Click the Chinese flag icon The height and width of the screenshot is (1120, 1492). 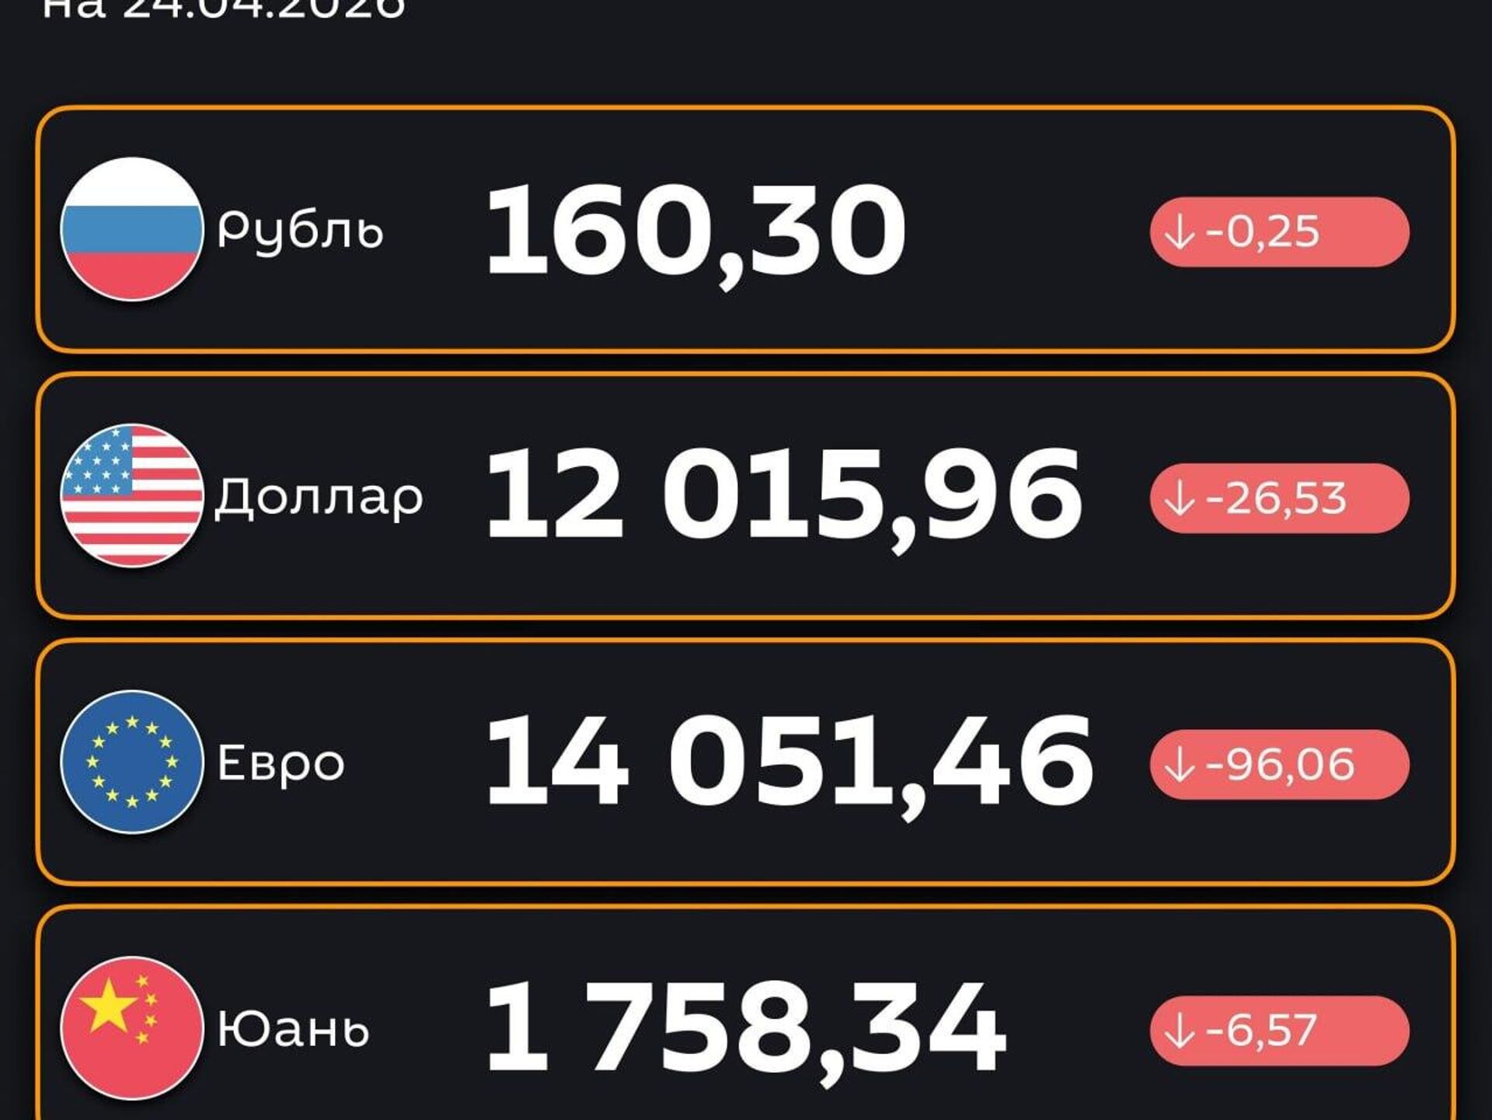(x=132, y=1028)
